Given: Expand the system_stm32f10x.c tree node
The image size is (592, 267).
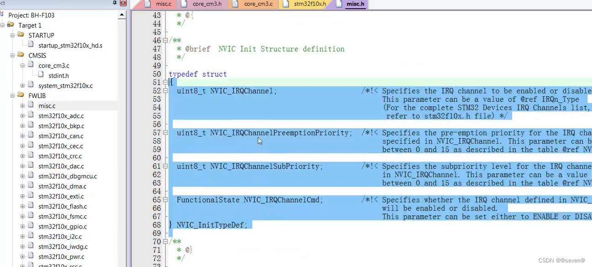Looking at the screenshot, I should pyautogui.click(x=22, y=85).
